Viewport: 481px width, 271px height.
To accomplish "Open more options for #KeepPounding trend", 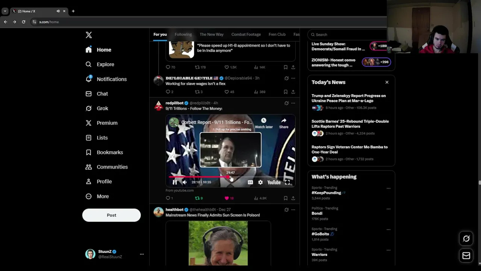I will point(389,188).
